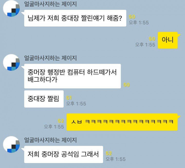Screen dimensions: 185x168
Task: Select the 중대장 짤림 message bubble
Action: point(44,99)
